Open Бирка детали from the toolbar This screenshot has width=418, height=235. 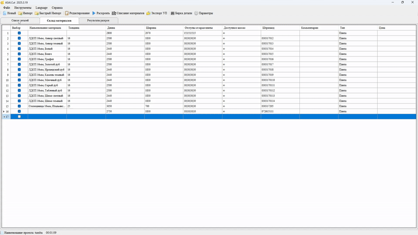pos(181,13)
